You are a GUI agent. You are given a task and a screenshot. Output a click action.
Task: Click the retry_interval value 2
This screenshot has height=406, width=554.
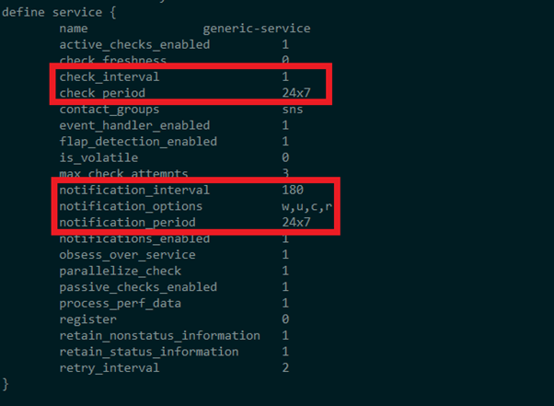(x=285, y=367)
